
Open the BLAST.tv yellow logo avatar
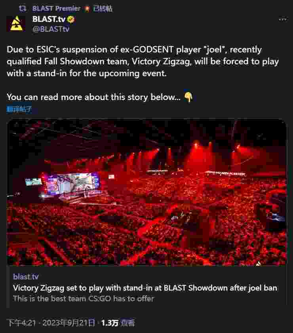[16, 23]
